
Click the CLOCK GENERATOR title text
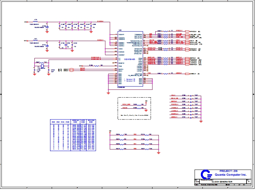(222, 182)
